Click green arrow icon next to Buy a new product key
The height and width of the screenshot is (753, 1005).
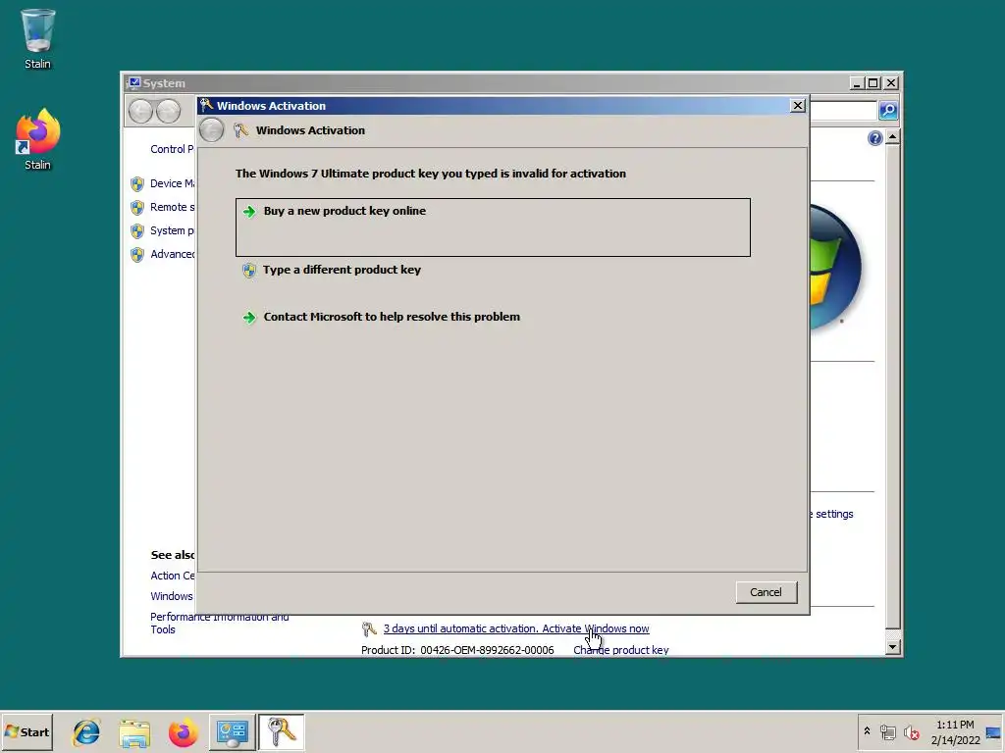coord(249,212)
